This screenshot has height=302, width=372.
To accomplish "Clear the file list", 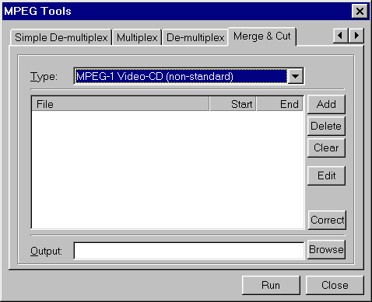I will tap(326, 148).
